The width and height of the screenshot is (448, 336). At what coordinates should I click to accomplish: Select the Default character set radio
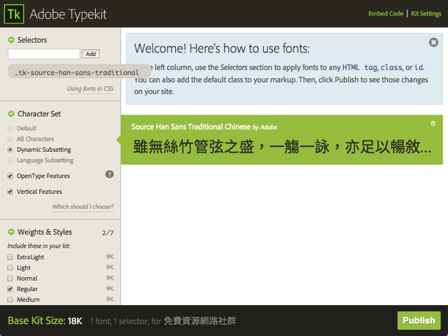(10, 129)
